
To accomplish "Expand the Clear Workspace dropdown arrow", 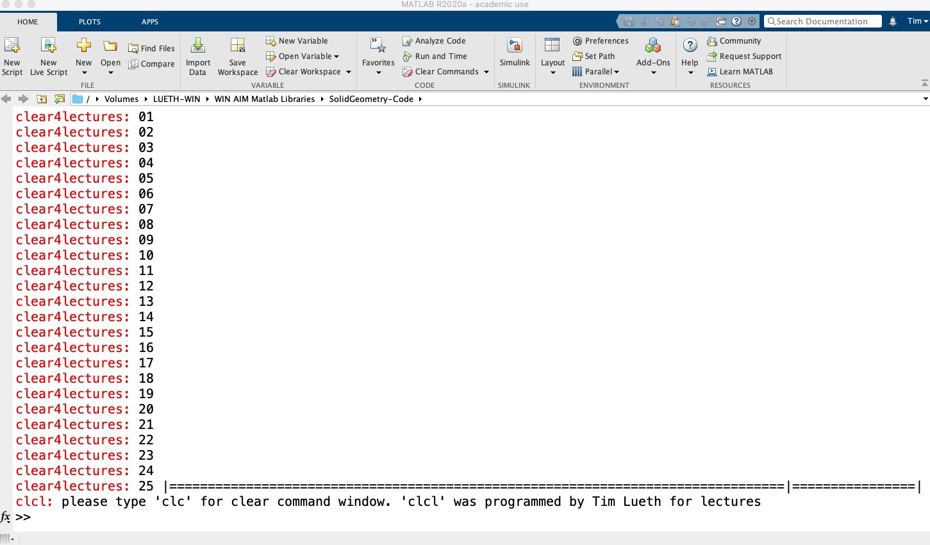I will [349, 72].
